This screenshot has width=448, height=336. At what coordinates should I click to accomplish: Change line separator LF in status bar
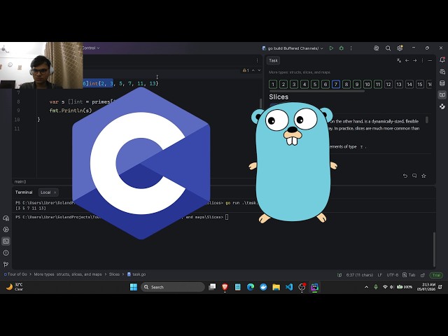pos(379,275)
